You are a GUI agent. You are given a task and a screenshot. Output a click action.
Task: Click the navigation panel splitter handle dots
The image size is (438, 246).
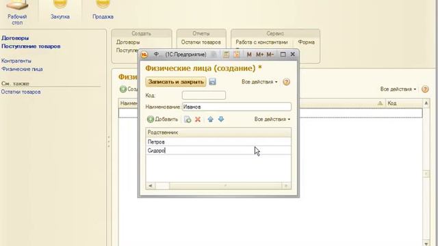coord(109,141)
